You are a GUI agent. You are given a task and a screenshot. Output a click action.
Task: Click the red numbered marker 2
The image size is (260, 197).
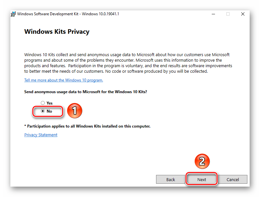202,161
